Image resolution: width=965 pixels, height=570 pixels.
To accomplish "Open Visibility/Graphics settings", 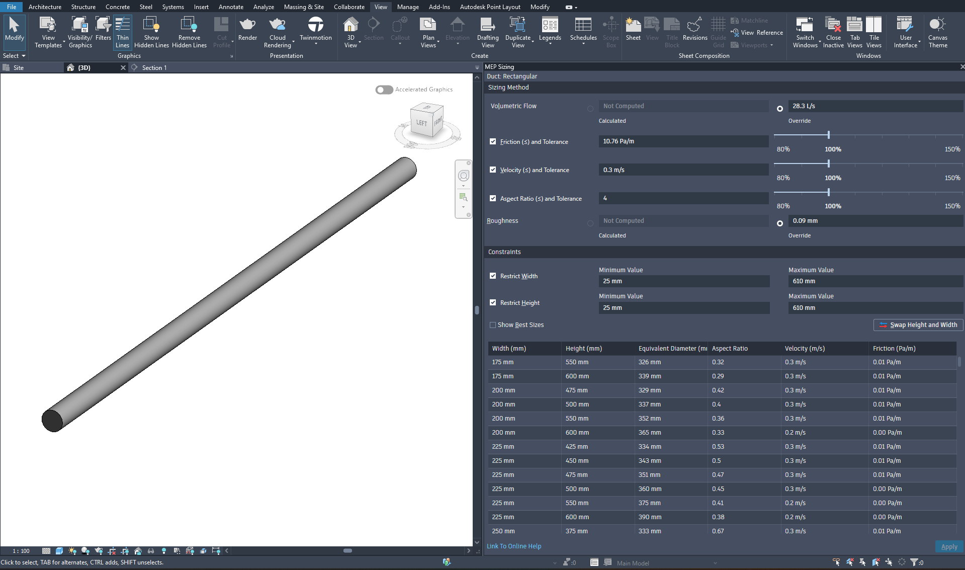I will 80,32.
